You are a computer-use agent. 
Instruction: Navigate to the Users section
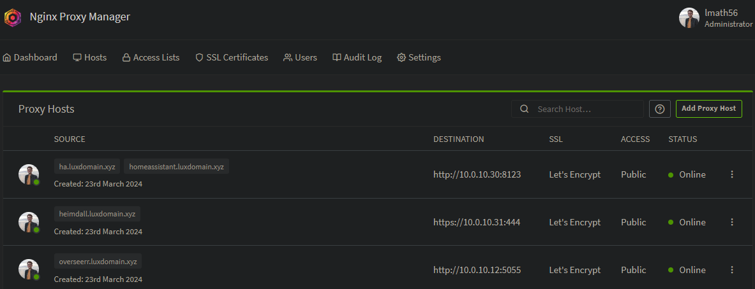(300, 57)
